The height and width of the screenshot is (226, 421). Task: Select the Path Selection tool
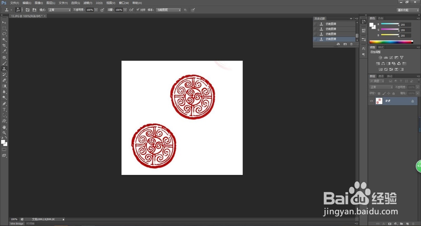point(4,115)
